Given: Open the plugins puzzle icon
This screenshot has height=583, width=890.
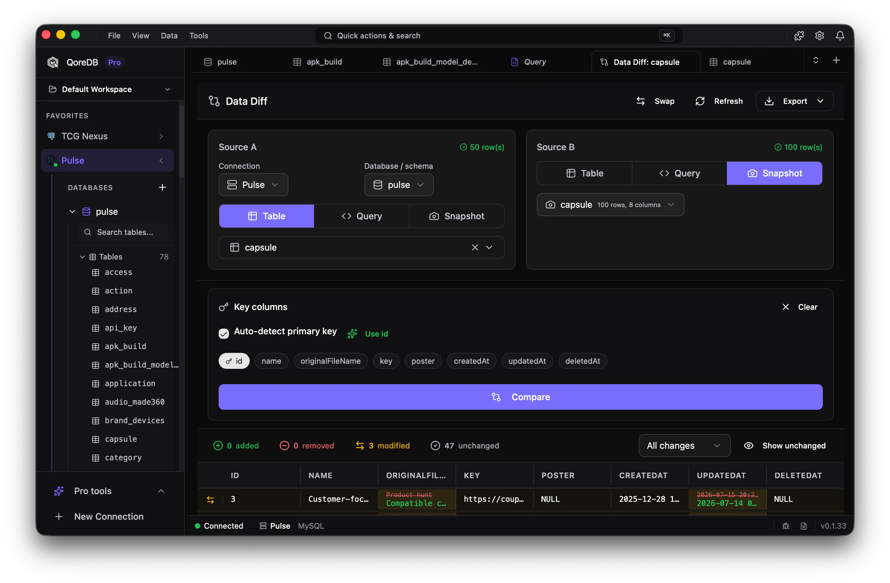Looking at the screenshot, I should click(x=799, y=35).
